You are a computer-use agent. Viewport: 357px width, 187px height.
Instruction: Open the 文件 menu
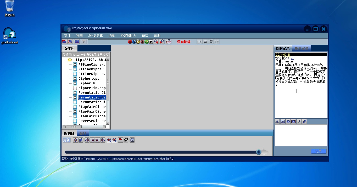click(x=67, y=36)
